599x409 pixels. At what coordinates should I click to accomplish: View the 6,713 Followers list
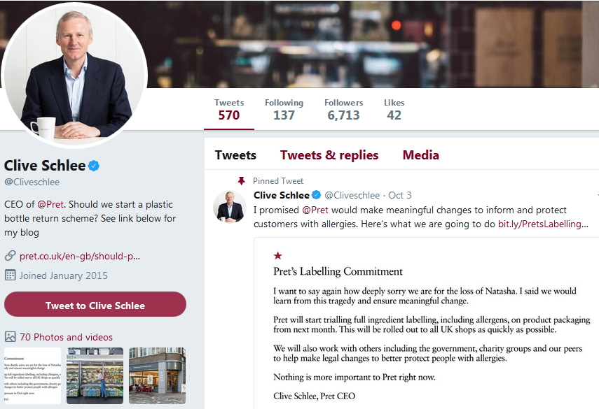pyautogui.click(x=343, y=109)
